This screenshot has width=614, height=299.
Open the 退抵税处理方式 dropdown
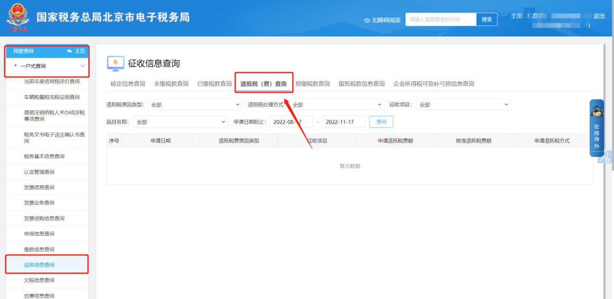[337, 105]
